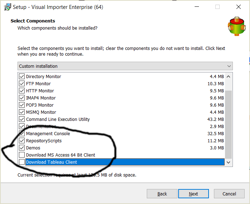Toggle the Documentation component checkbox
Viewport: 250px width, 204px height.
pyautogui.click(x=22, y=126)
